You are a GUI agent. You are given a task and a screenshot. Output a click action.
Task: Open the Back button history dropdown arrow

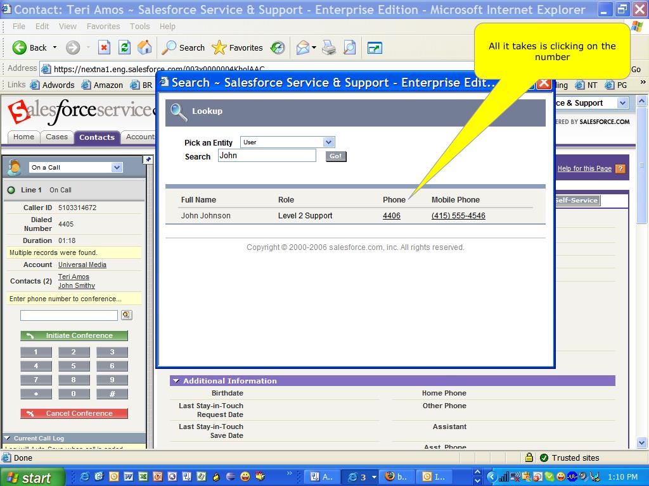coord(55,47)
